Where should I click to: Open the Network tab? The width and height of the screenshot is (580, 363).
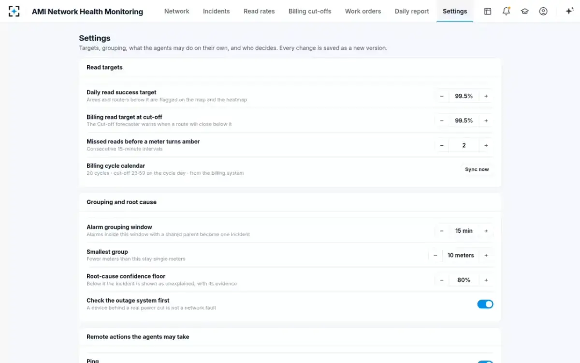point(177,11)
